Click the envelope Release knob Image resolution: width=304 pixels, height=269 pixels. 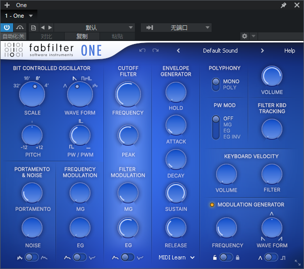click(x=176, y=228)
